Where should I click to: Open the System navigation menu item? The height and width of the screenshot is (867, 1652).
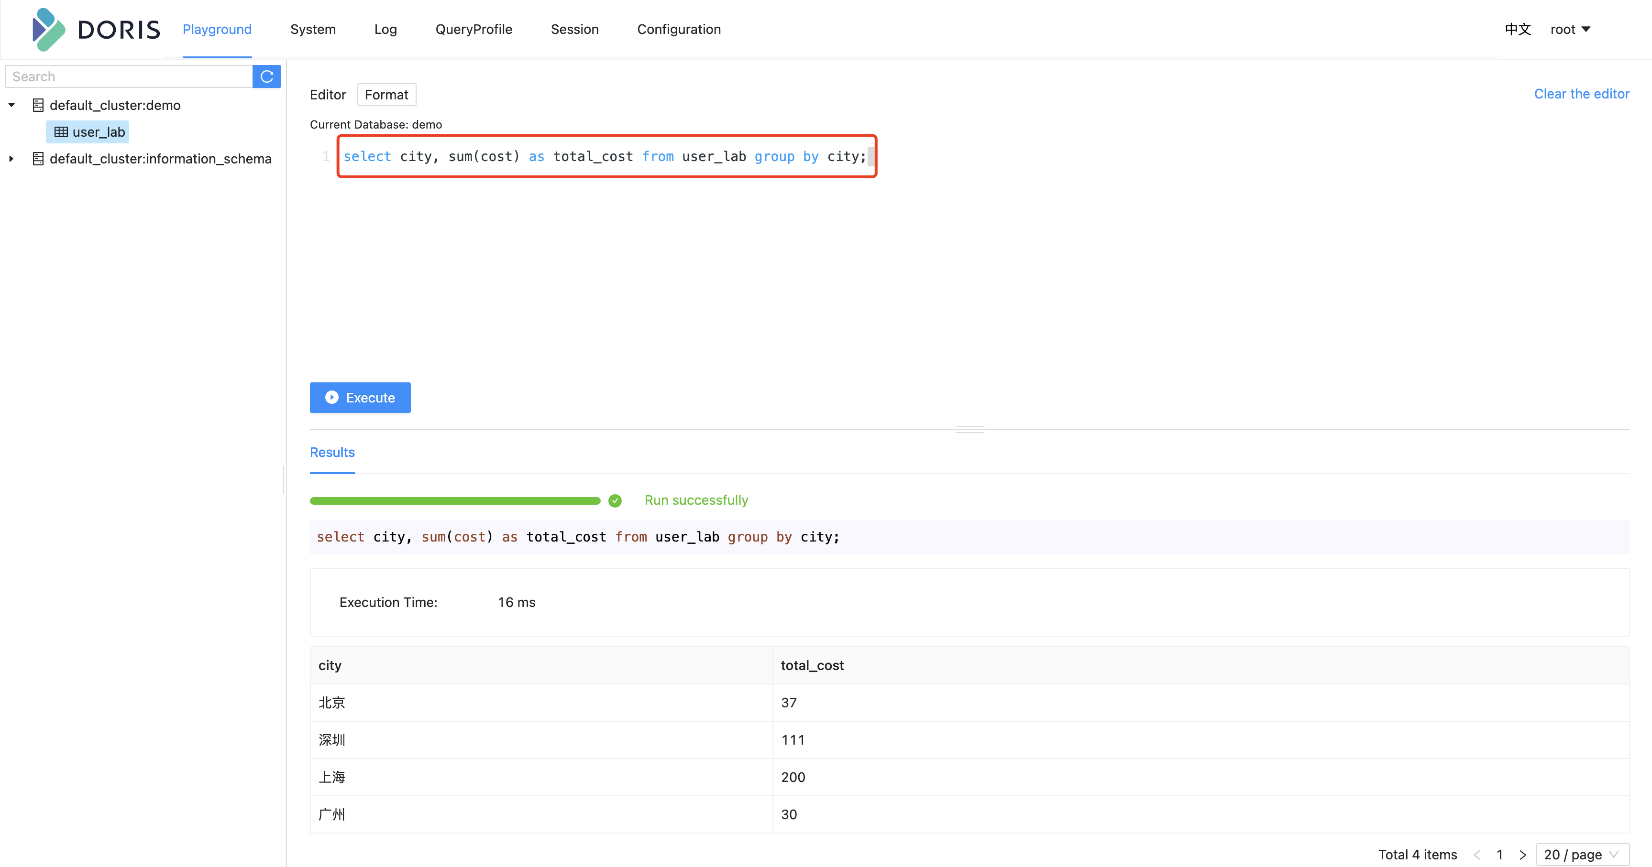312,30
